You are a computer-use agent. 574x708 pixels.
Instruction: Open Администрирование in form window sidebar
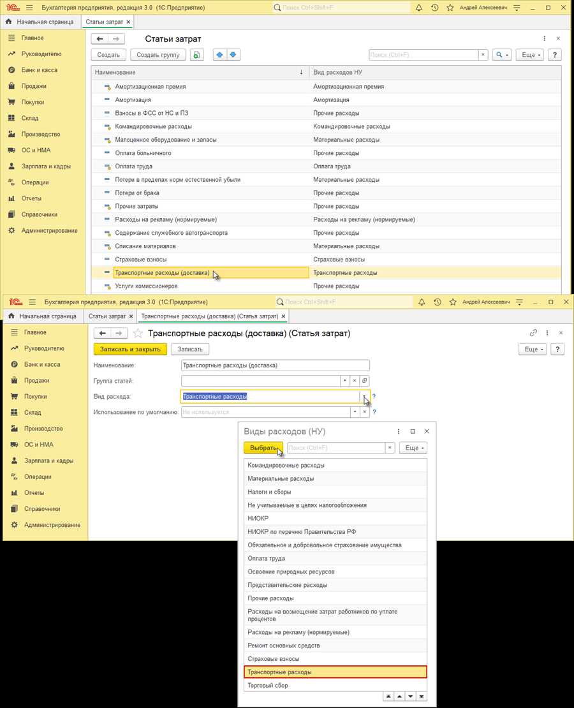(x=52, y=525)
